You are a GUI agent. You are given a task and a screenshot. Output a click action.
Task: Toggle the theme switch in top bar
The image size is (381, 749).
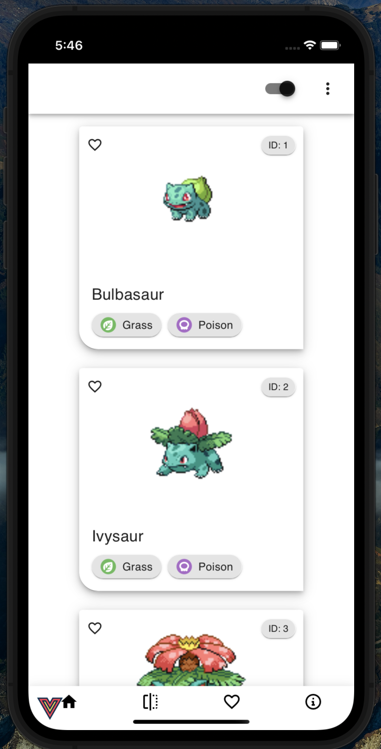click(x=280, y=88)
